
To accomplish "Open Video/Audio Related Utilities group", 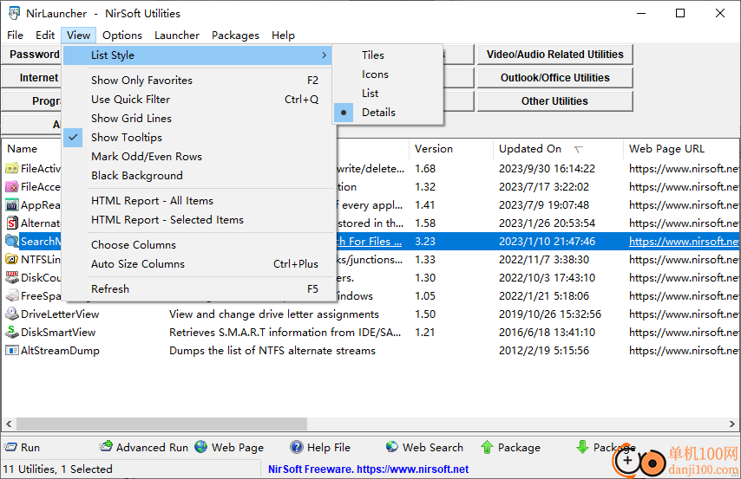I will pos(554,55).
